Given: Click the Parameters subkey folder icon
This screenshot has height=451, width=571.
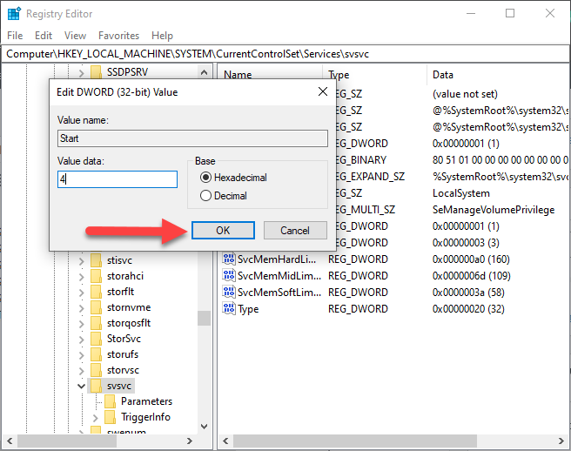Looking at the screenshot, I should pyautogui.click(x=110, y=401).
